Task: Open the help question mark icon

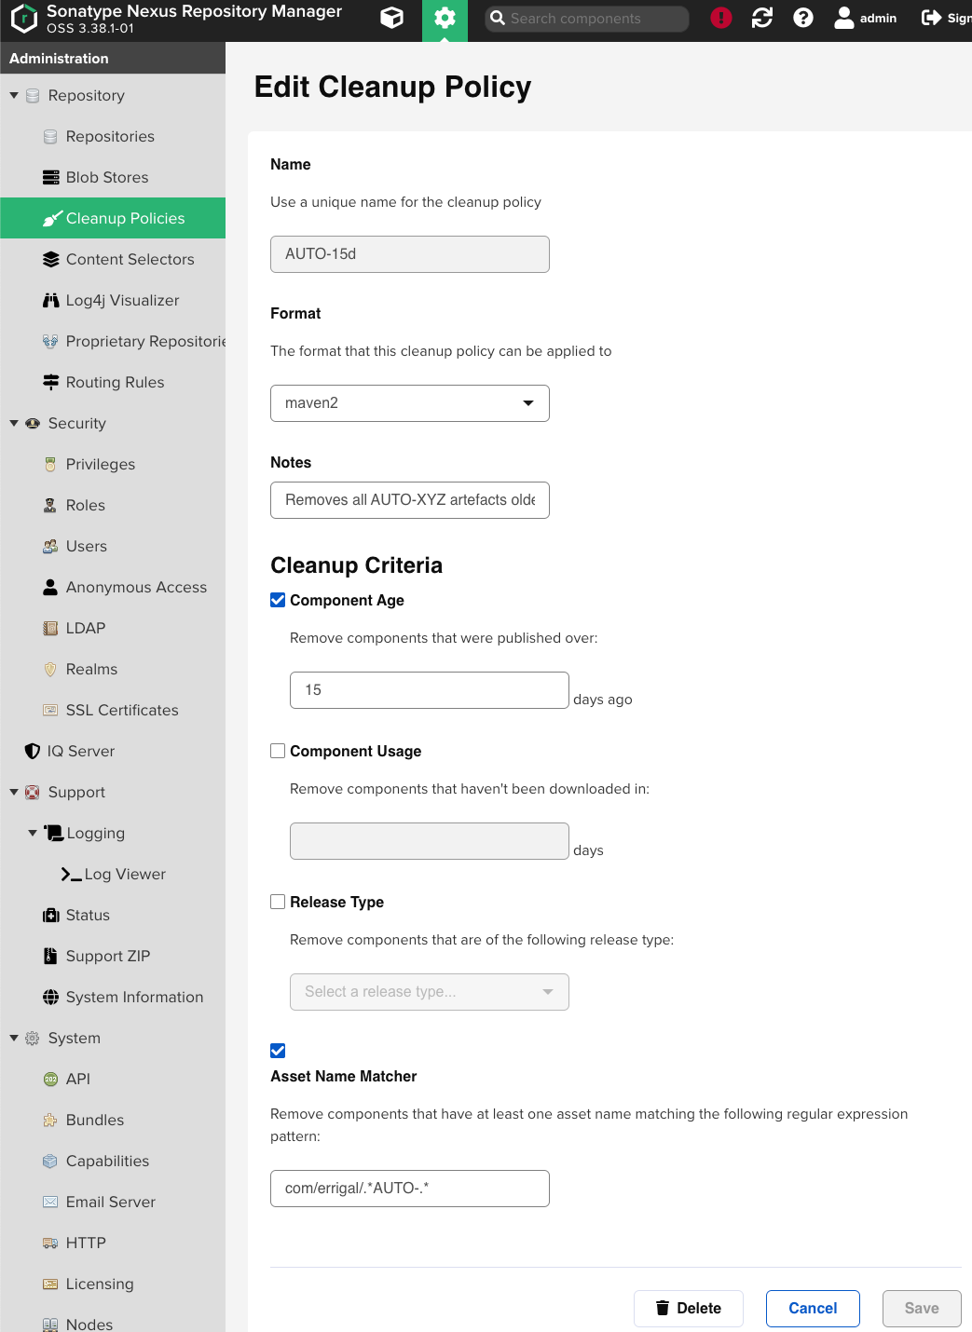Action: tap(802, 18)
